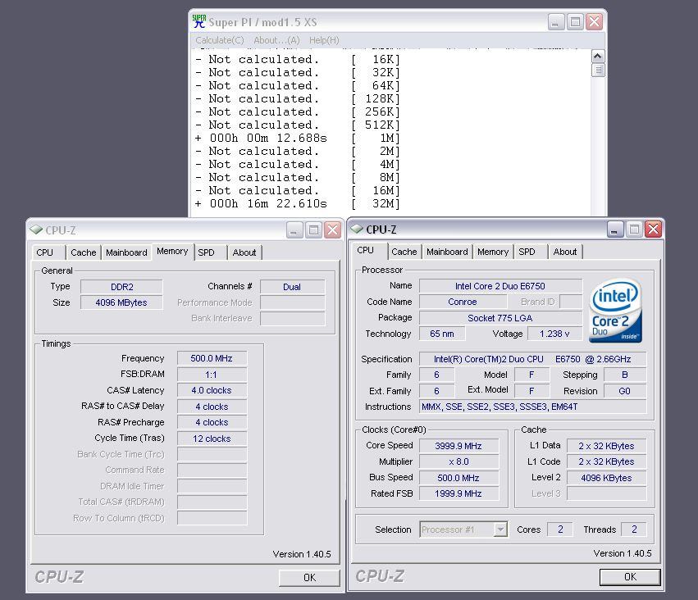Click Cycle Time (Tras) 12 clocks field

[212, 438]
